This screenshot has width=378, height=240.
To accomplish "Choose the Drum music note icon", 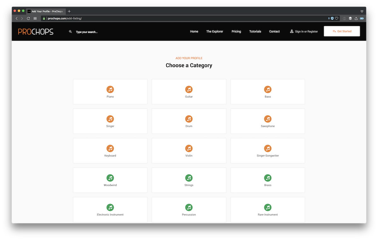I will point(189,119).
